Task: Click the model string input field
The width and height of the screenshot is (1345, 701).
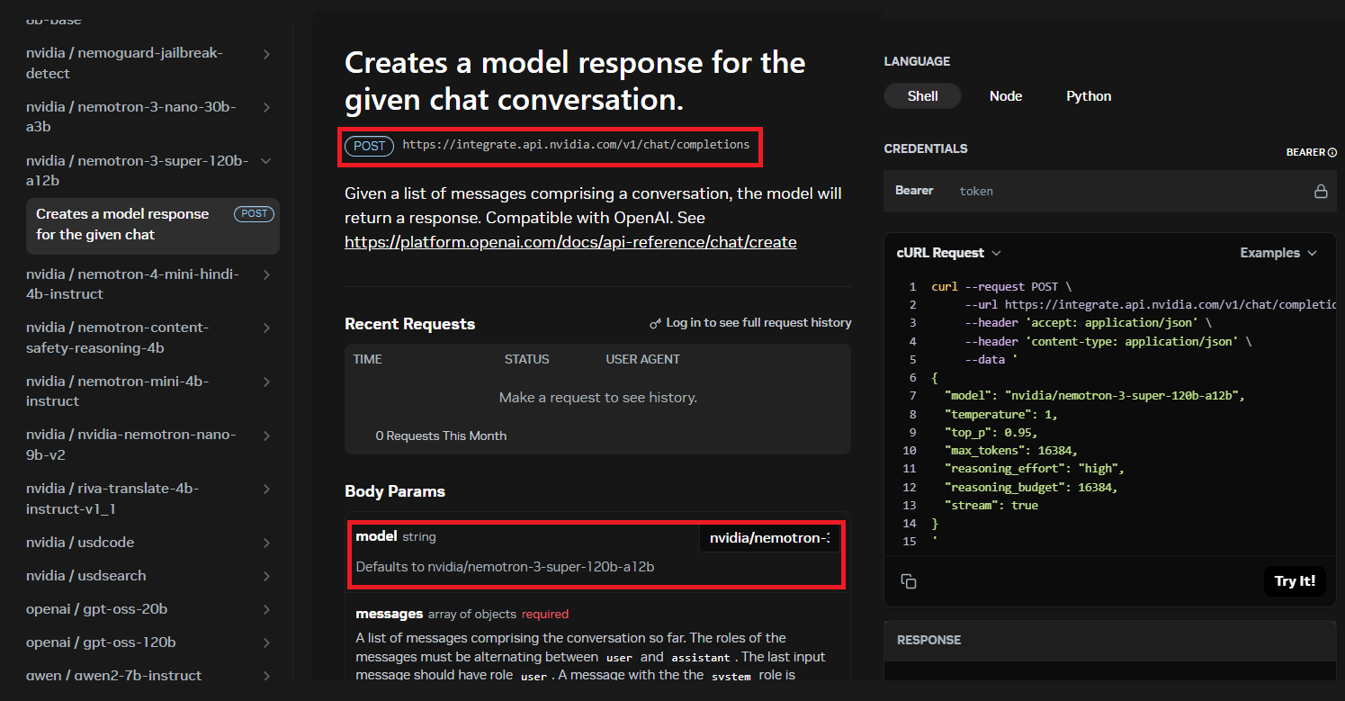Action: coord(769,538)
